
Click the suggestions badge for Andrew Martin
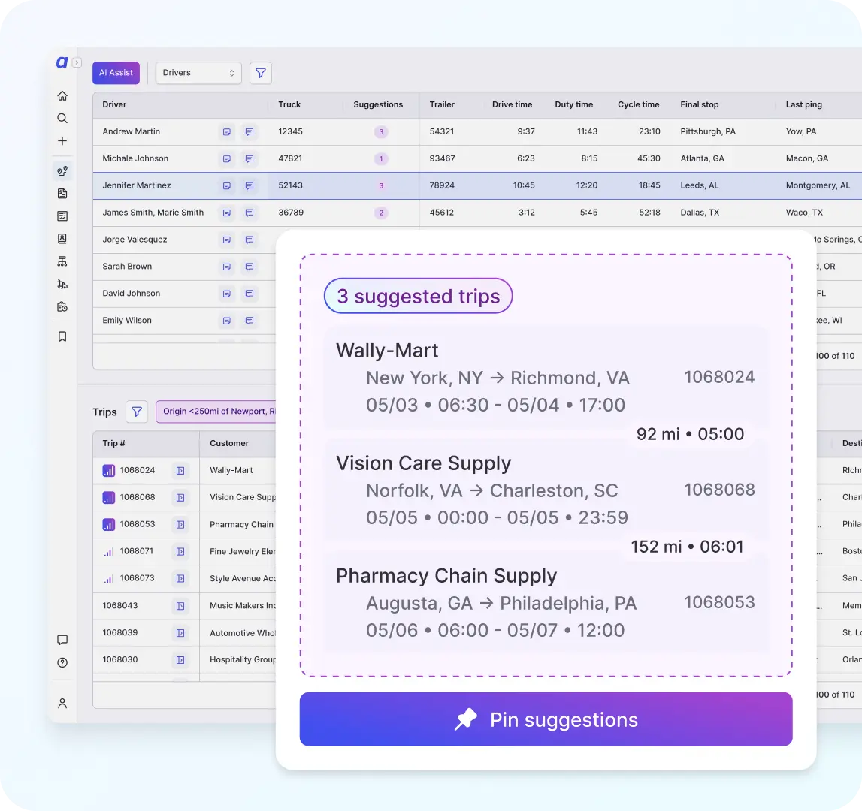381,132
